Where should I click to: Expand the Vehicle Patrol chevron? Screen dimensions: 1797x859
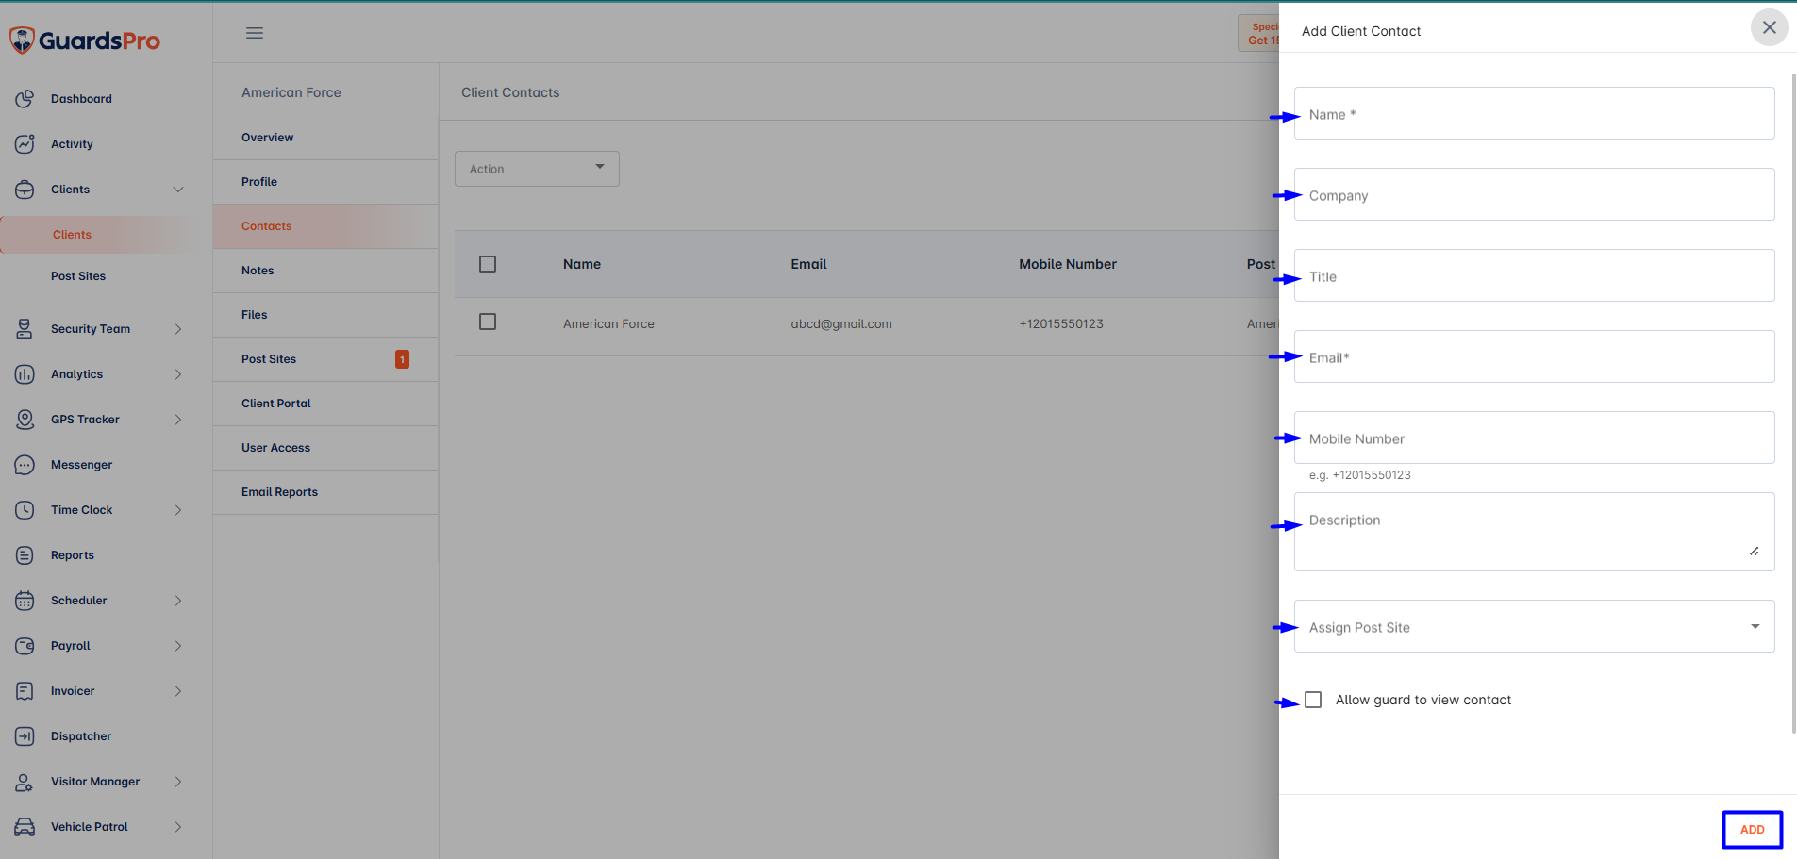point(178,827)
